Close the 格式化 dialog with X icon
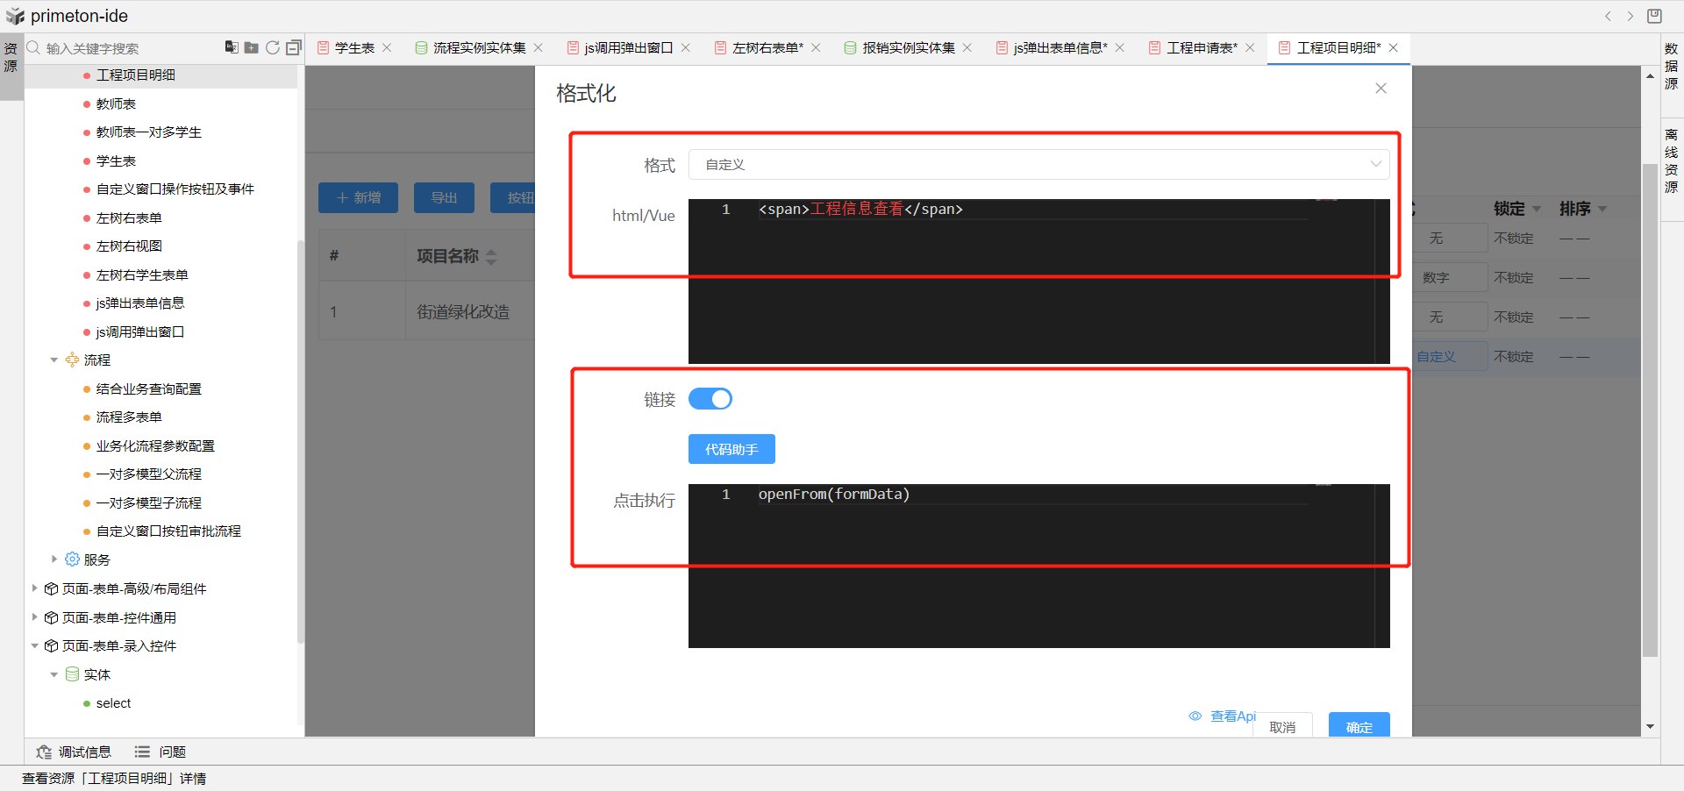Viewport: 1684px width, 791px height. point(1381,89)
